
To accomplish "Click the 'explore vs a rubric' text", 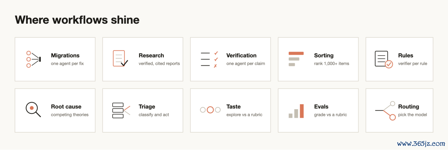I will point(244,115).
